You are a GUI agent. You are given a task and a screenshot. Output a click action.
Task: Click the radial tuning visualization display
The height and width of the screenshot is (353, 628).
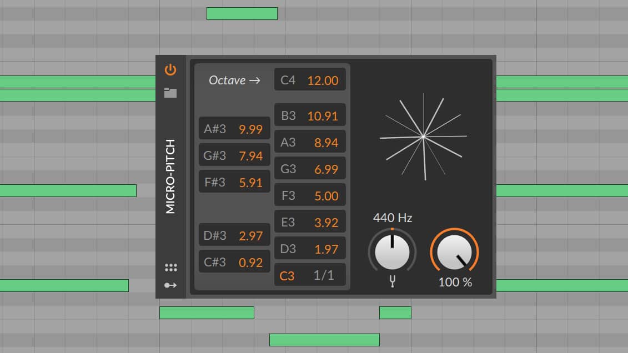pyautogui.click(x=423, y=137)
